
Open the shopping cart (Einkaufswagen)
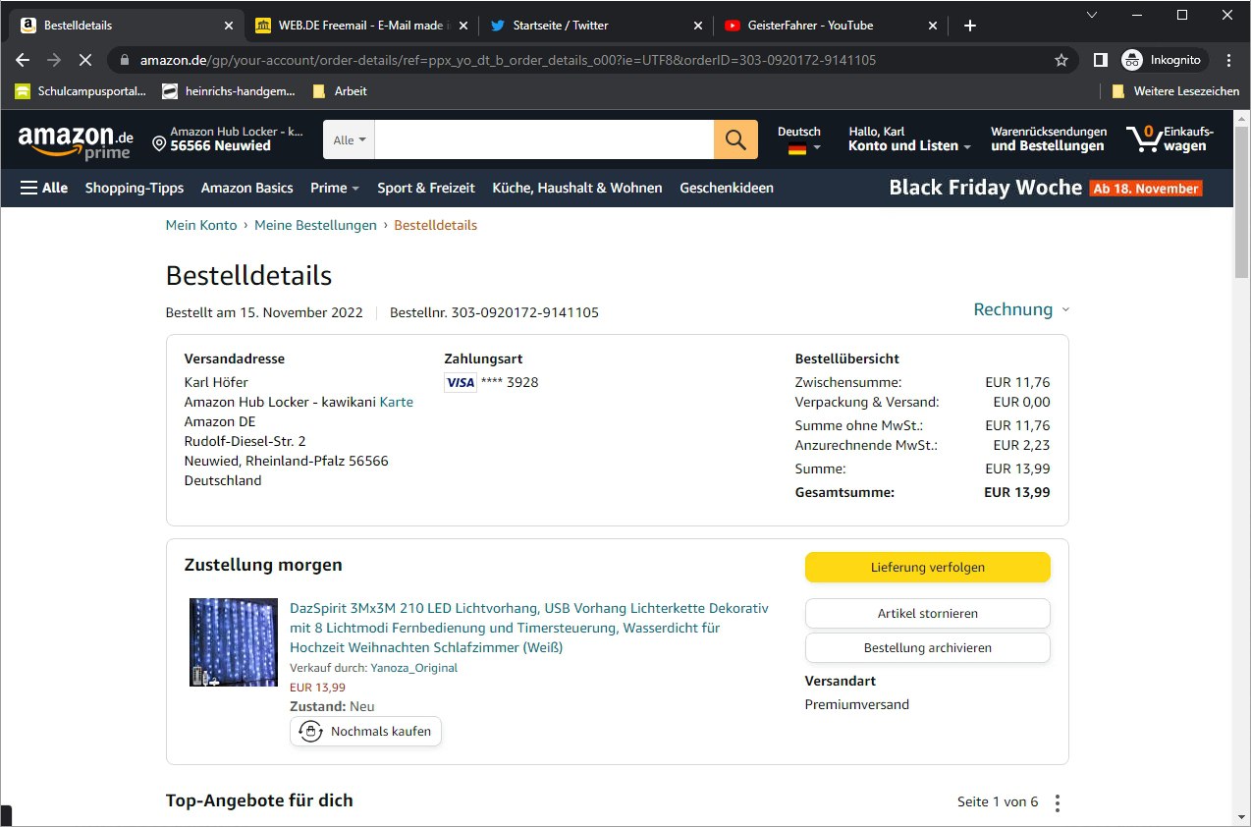tap(1169, 139)
